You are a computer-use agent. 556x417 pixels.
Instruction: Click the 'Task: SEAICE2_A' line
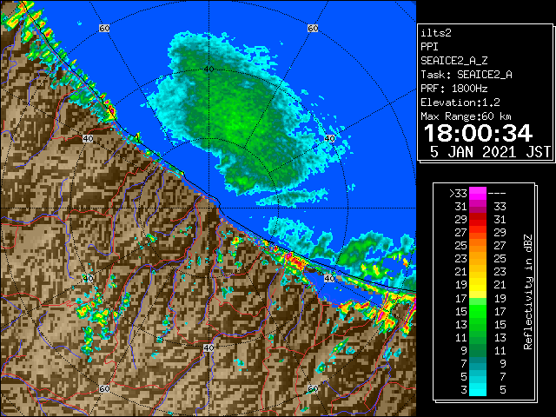point(467,75)
